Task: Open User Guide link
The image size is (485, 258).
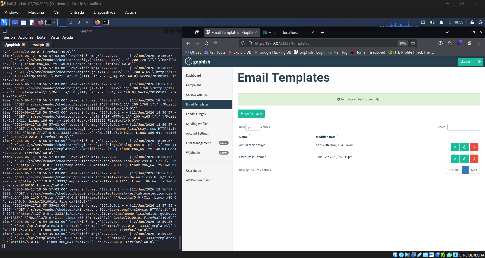Action: coord(193,171)
